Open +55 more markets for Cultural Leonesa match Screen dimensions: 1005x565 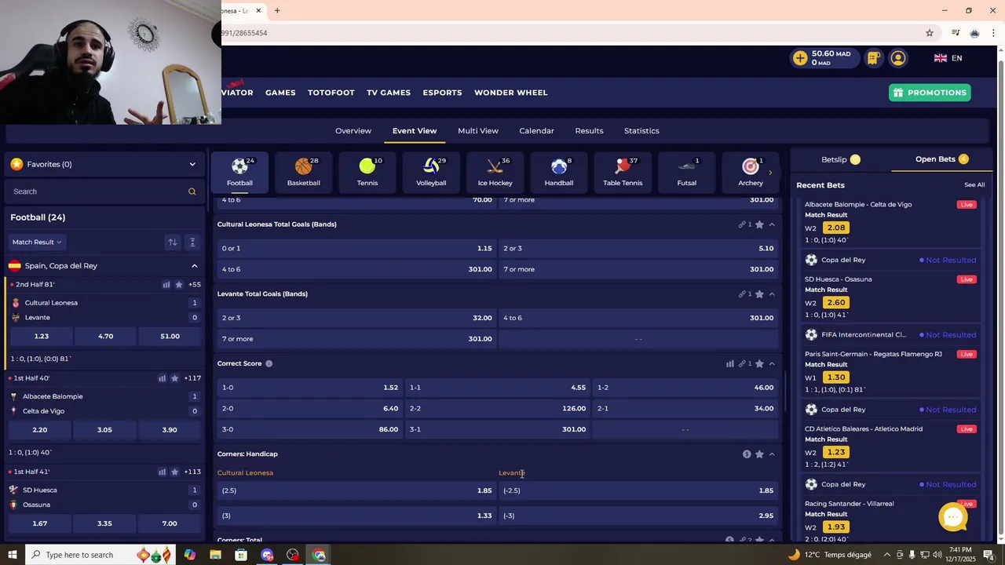(195, 285)
